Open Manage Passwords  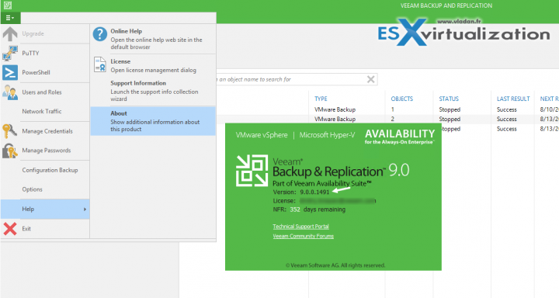point(45,151)
